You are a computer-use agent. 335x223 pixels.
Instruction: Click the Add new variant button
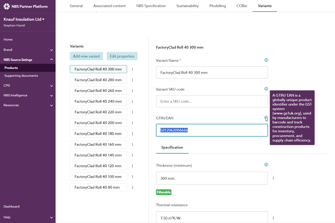[x=87, y=56]
